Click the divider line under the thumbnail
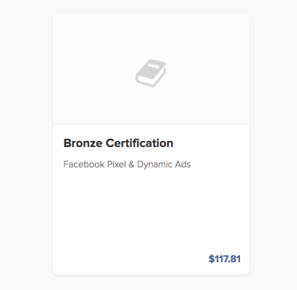The width and height of the screenshot is (297, 290). [151, 123]
